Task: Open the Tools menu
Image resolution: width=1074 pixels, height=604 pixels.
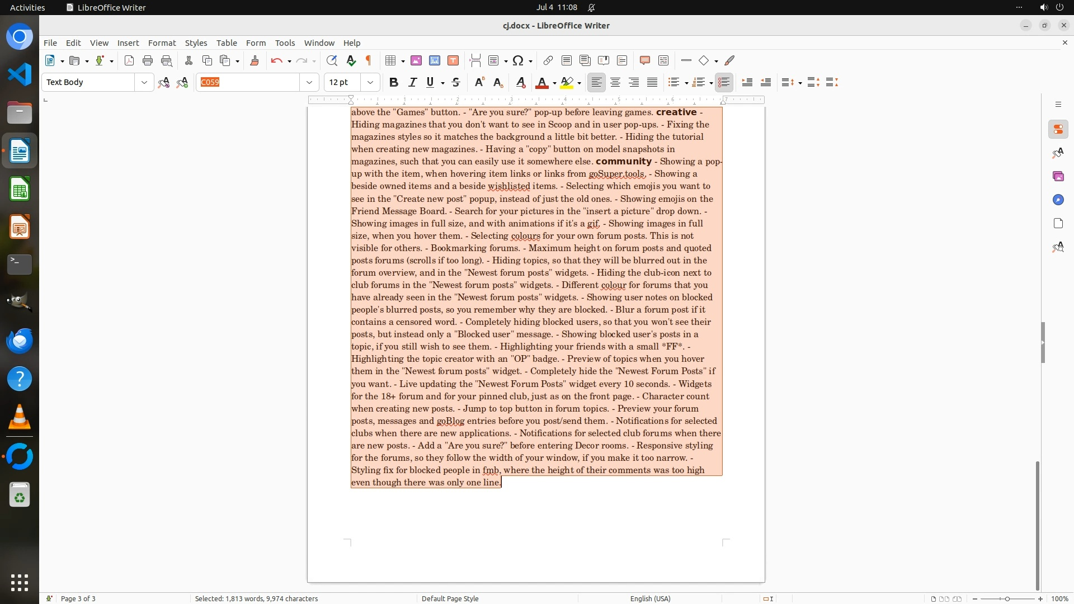Action: click(285, 43)
